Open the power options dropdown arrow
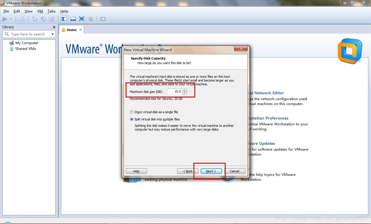Screen dimensions: 371x224 11,19
